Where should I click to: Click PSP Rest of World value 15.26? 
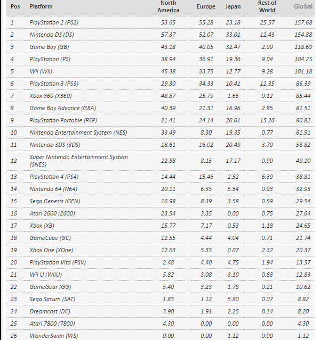267,120
